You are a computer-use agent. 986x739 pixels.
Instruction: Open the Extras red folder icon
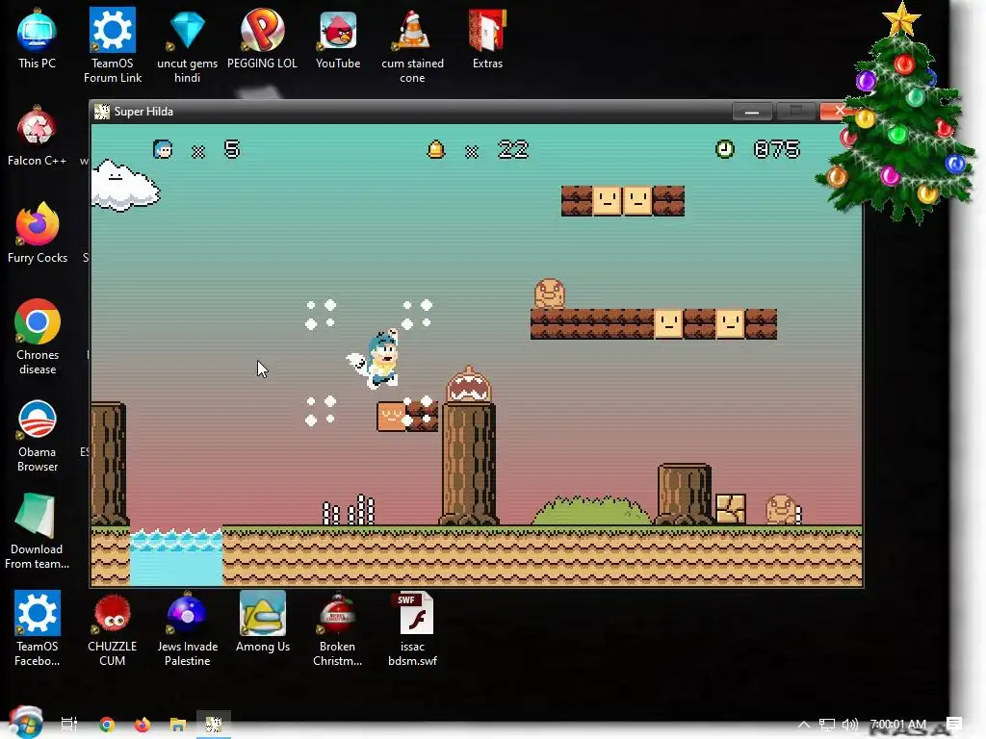point(487,38)
